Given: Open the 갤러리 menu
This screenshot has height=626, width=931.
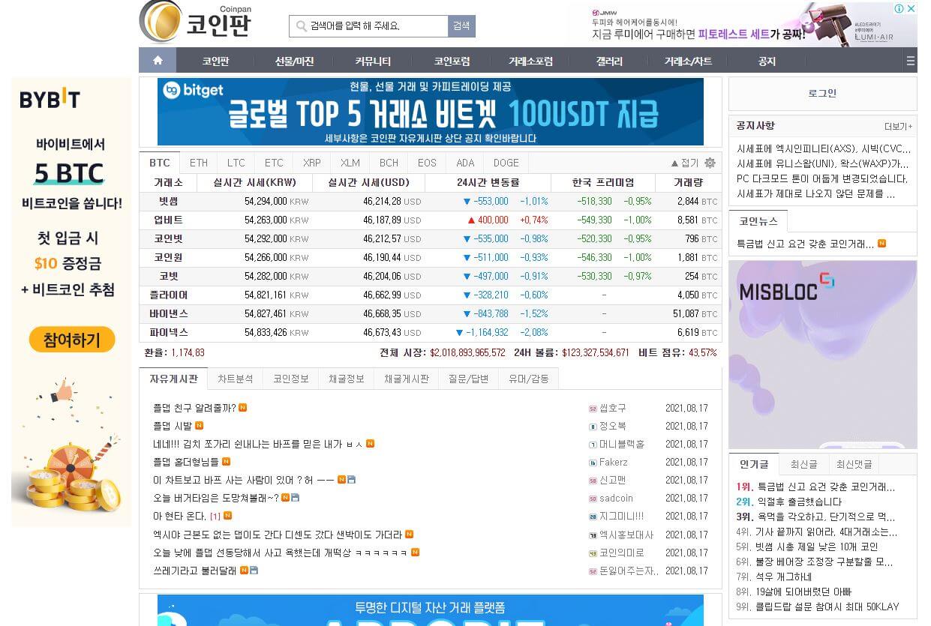Looking at the screenshot, I should 609,61.
